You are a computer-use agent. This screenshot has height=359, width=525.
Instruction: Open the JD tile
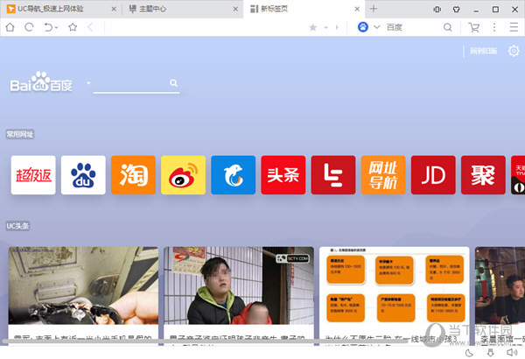tap(433, 175)
